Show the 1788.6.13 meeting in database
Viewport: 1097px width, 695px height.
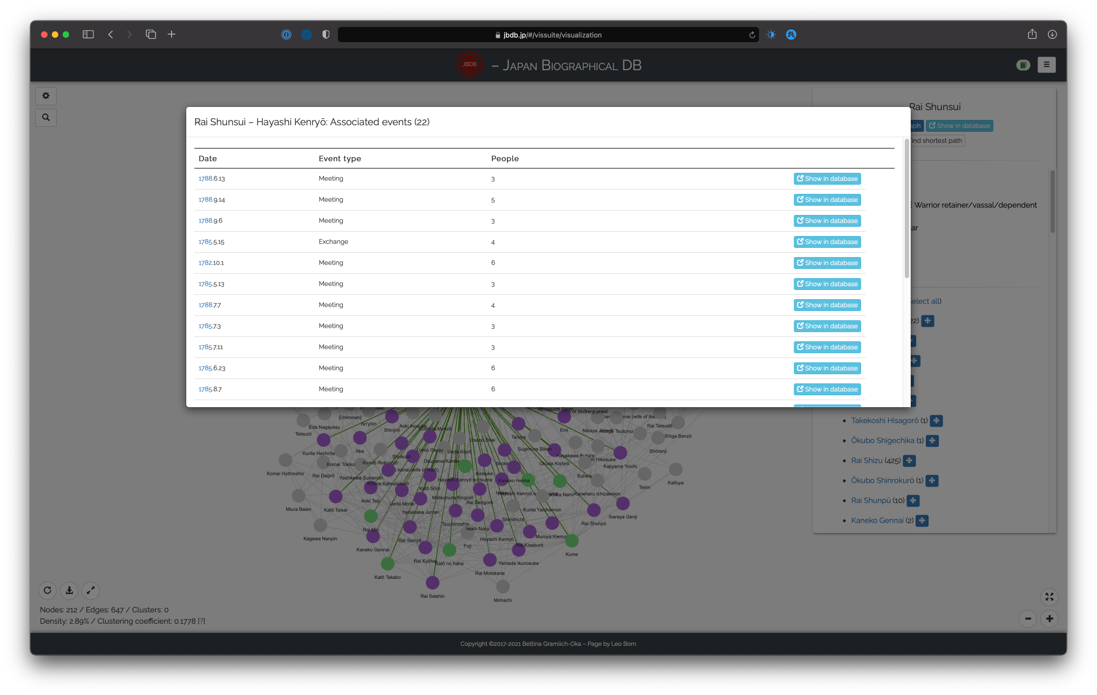[827, 179]
